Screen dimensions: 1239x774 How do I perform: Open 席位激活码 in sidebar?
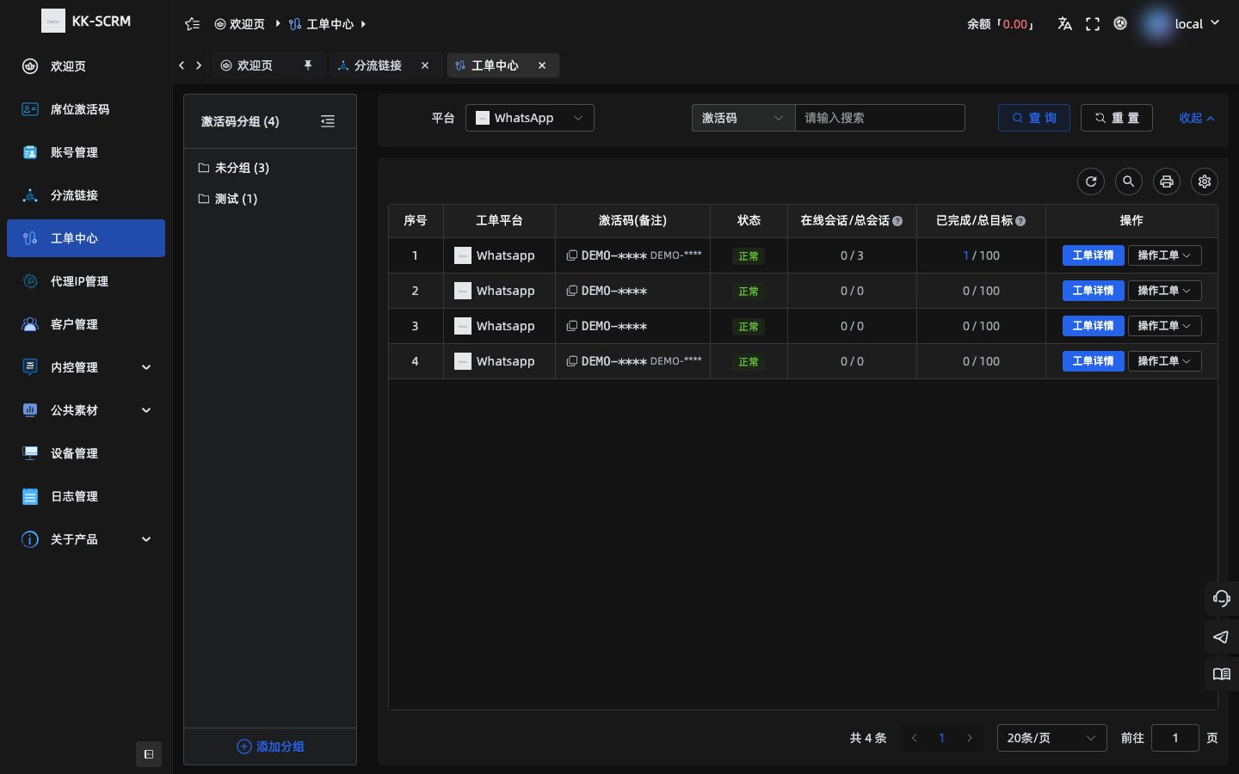tap(86, 109)
